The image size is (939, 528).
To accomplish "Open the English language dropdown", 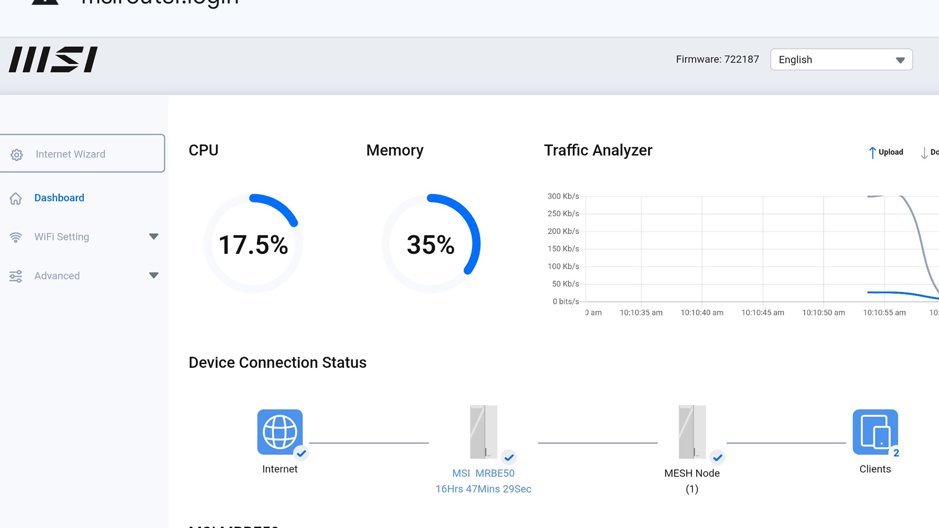I will point(841,60).
